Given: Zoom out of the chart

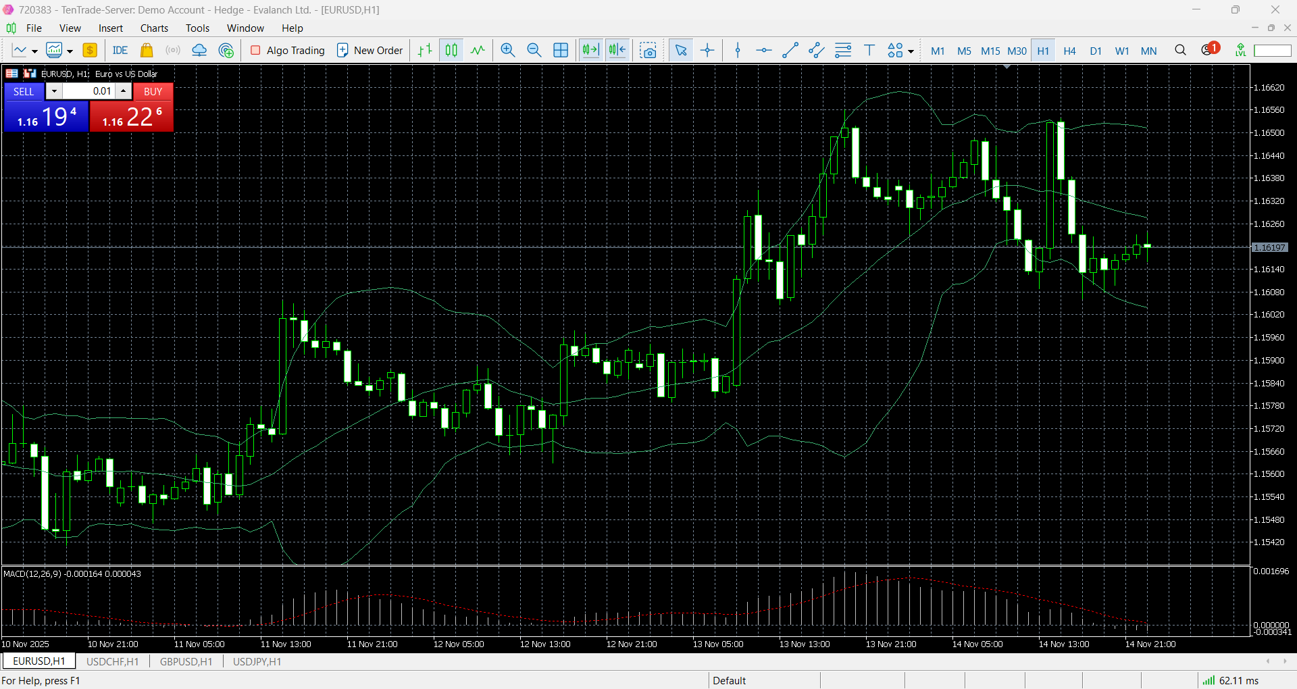Looking at the screenshot, I should [534, 51].
